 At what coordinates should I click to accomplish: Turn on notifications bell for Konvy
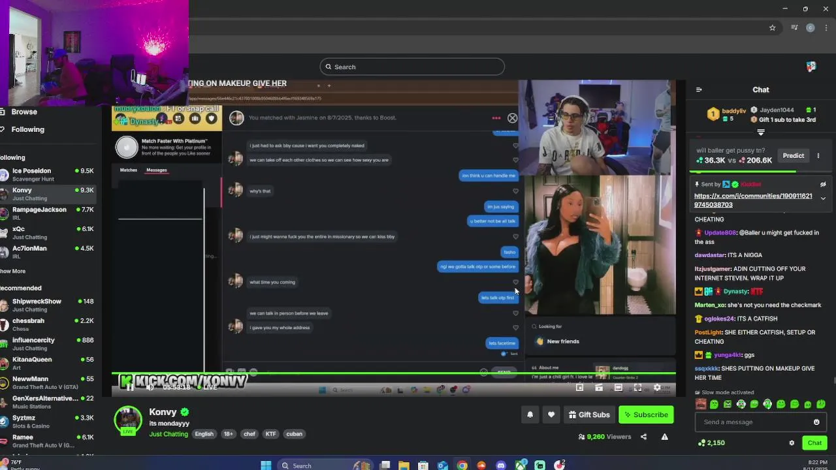coord(530,415)
